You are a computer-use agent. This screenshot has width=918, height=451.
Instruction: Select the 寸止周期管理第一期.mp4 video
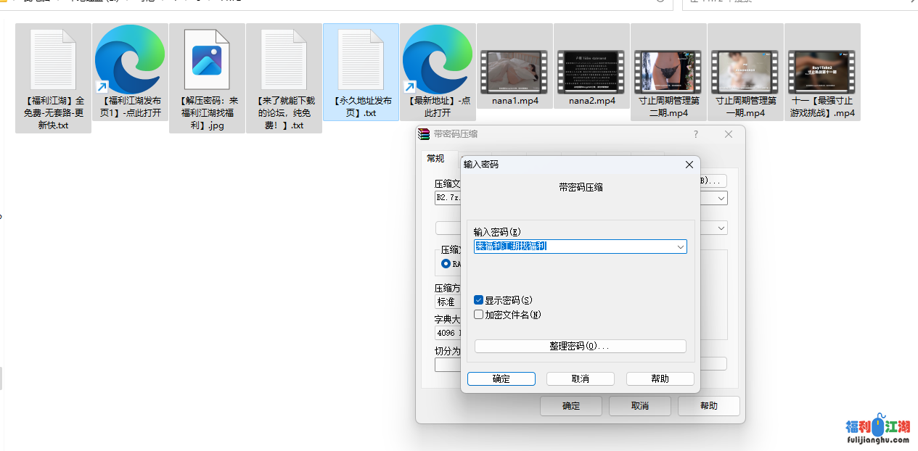745,71
